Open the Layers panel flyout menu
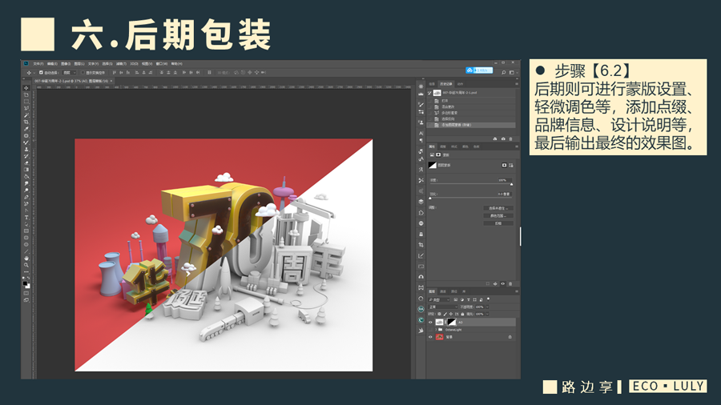721x405 pixels. point(517,291)
